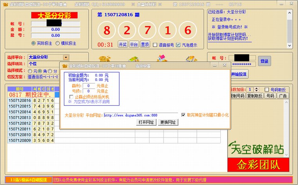Viewport: 298px width, 185px height.
Task: Click the 天空破解站 logo image
Action: (258, 148)
